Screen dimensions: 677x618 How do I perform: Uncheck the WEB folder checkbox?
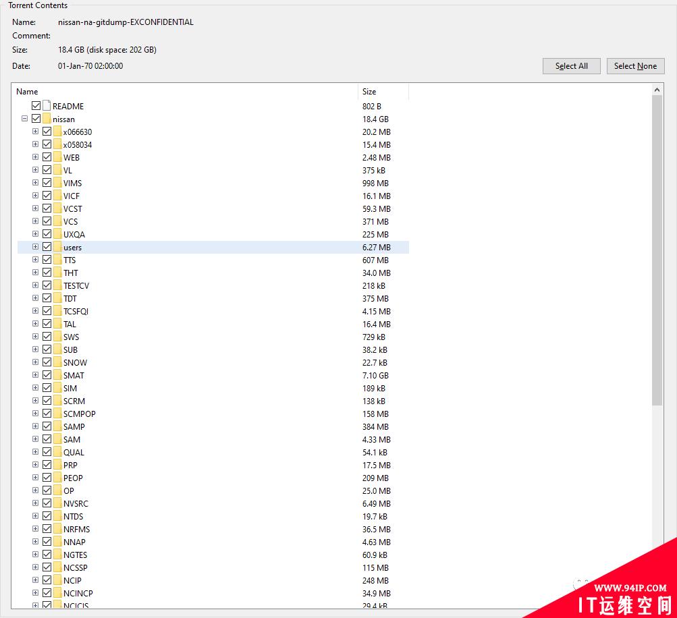coord(47,157)
